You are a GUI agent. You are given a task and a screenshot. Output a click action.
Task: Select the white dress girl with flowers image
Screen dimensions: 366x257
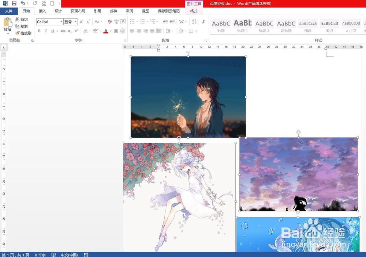[179, 197]
